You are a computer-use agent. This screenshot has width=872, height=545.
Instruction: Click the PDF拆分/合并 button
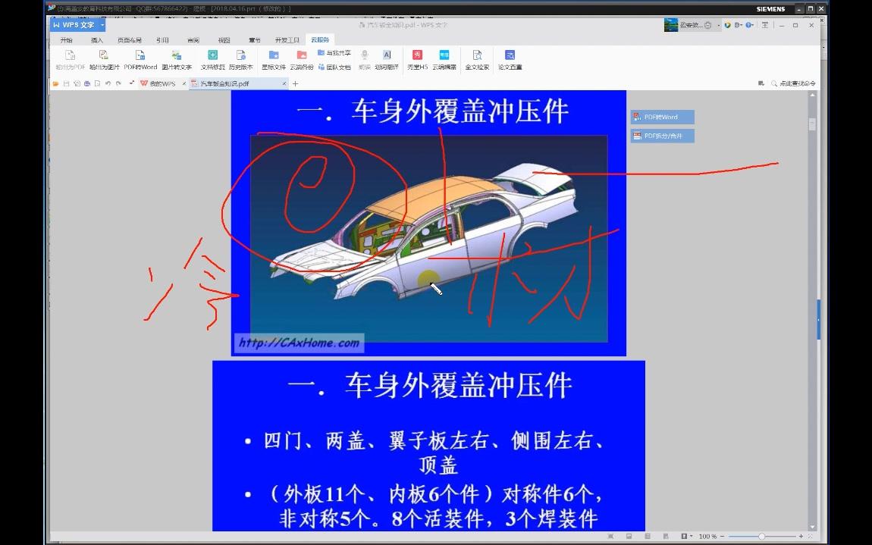tap(661, 136)
